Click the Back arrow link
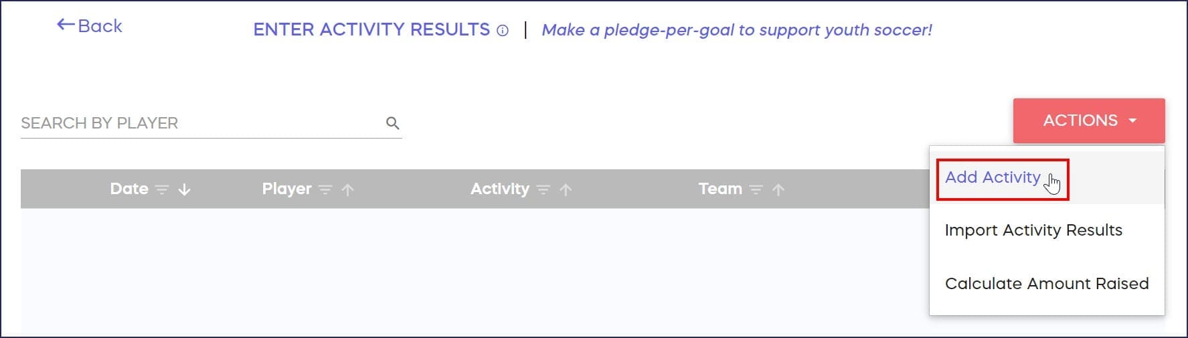Viewport: 1188px width, 338px height. [90, 26]
